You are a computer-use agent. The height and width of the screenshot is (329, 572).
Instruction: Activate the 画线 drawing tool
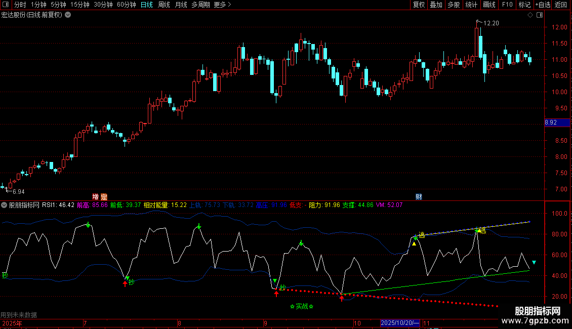pyautogui.click(x=489, y=5)
